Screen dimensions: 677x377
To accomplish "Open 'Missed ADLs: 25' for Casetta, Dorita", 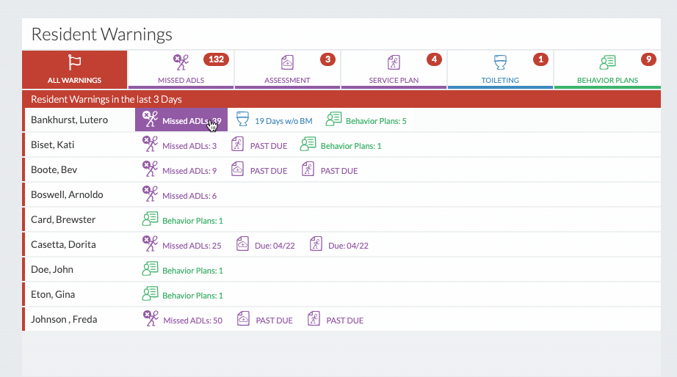I will [191, 246].
